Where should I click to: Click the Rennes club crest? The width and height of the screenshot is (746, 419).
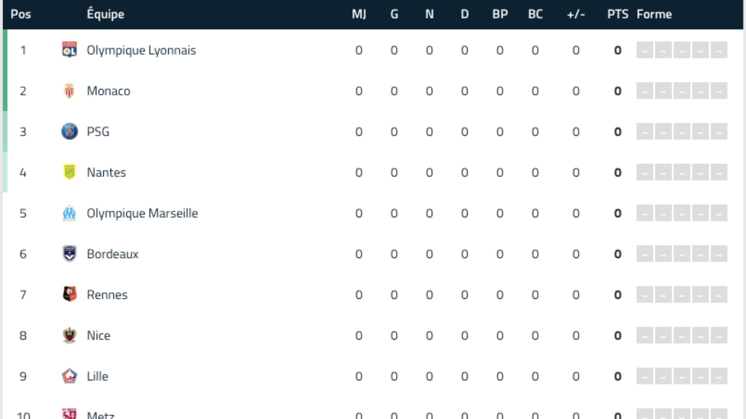tap(70, 294)
